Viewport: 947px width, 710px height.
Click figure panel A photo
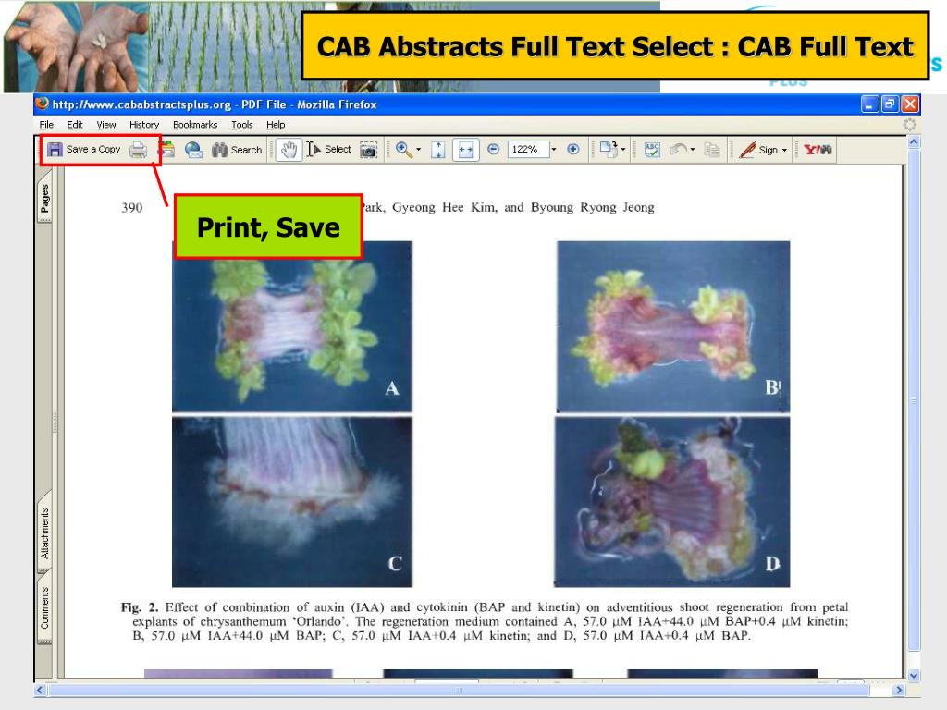click(x=292, y=326)
